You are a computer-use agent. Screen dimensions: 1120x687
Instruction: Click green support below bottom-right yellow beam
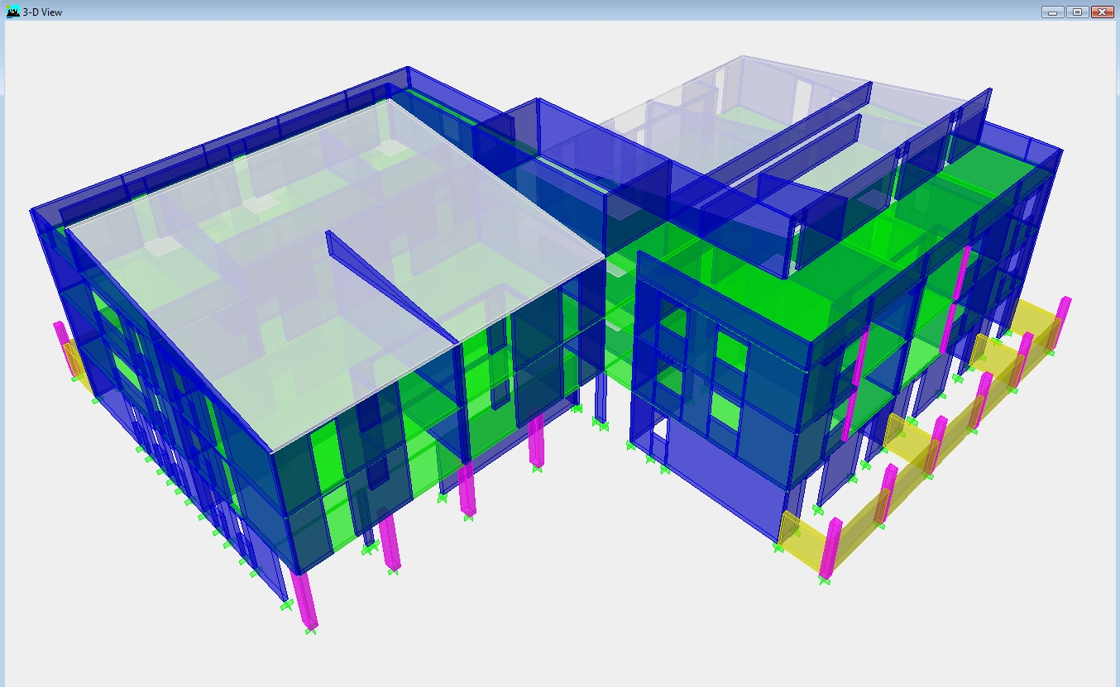pos(824,580)
